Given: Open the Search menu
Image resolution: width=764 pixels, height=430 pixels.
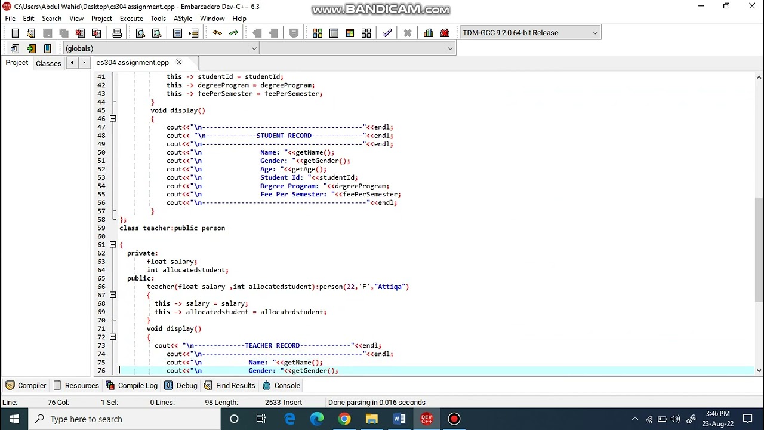Looking at the screenshot, I should click(52, 19).
